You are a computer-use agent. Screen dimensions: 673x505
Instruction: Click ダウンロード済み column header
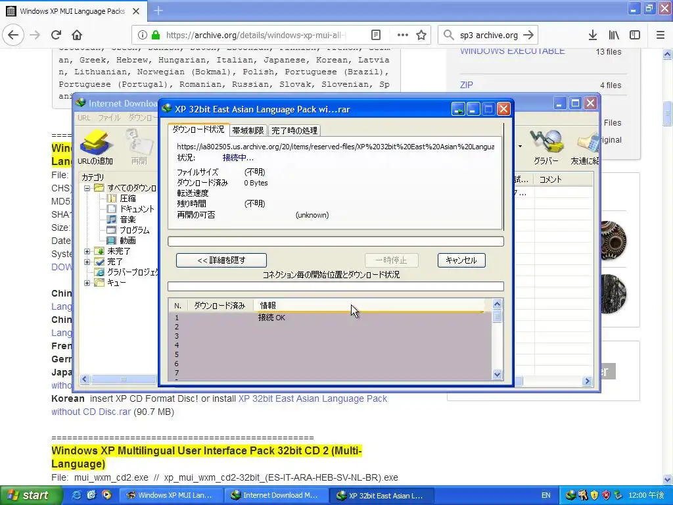click(220, 306)
